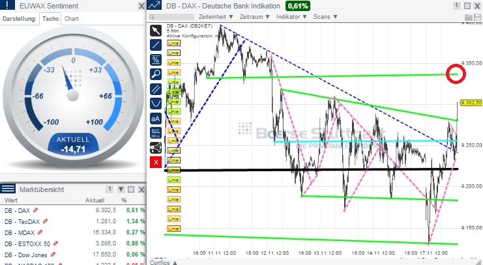Choose the percent retracement tool
The width and height of the screenshot is (483, 265).
(x=156, y=59)
